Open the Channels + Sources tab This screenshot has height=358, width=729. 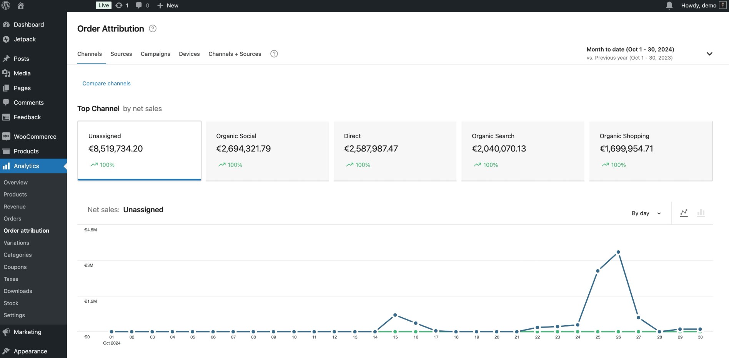pos(235,54)
